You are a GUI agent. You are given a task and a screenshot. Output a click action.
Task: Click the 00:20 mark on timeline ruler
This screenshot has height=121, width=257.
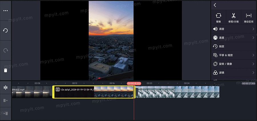click(149, 83)
